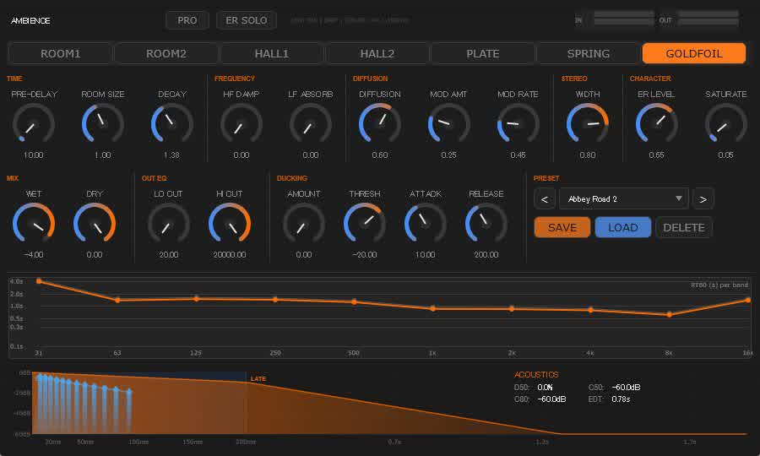Image resolution: width=760 pixels, height=456 pixels.
Task: Toggle the PRO mode button
Action: (x=187, y=20)
